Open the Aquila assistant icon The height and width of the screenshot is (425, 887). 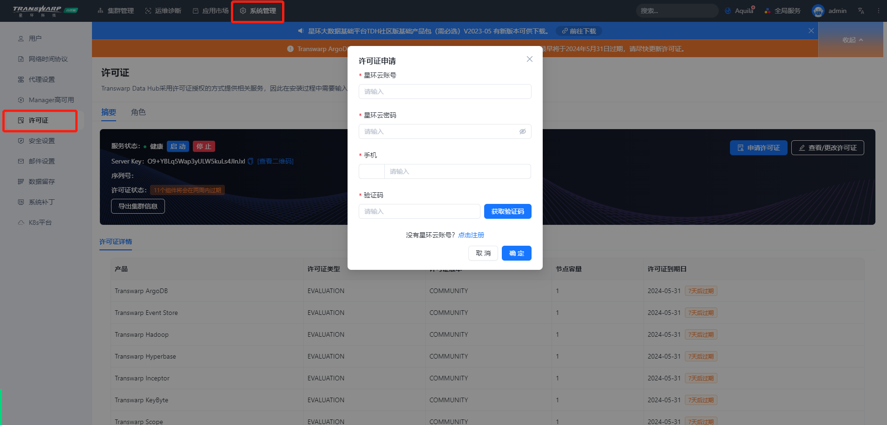tap(739, 11)
